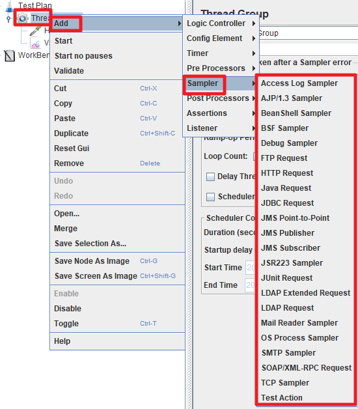Screen dimensions: 358x409
Task: Select Save Selection As...
Action: point(117,244)
